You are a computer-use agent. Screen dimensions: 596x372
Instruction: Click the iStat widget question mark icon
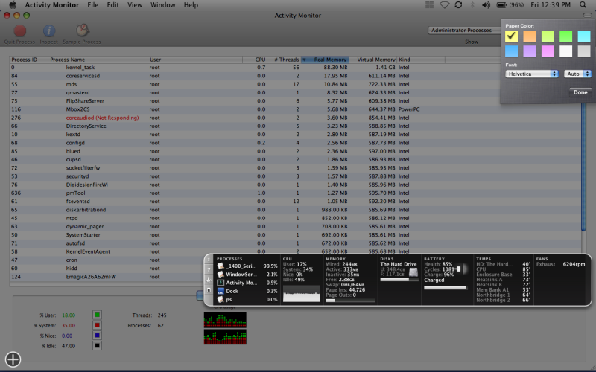[209, 270]
